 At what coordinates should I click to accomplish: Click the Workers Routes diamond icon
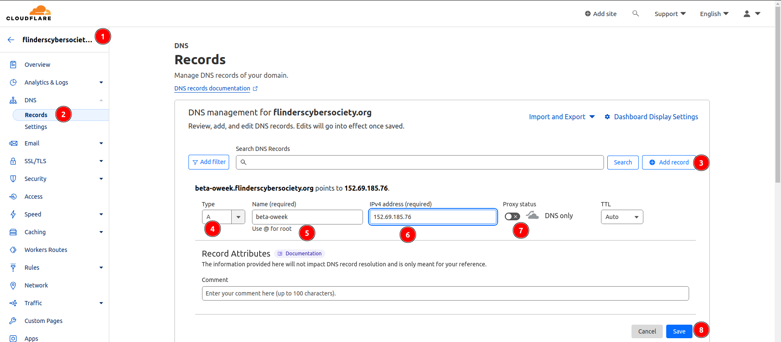coord(13,250)
